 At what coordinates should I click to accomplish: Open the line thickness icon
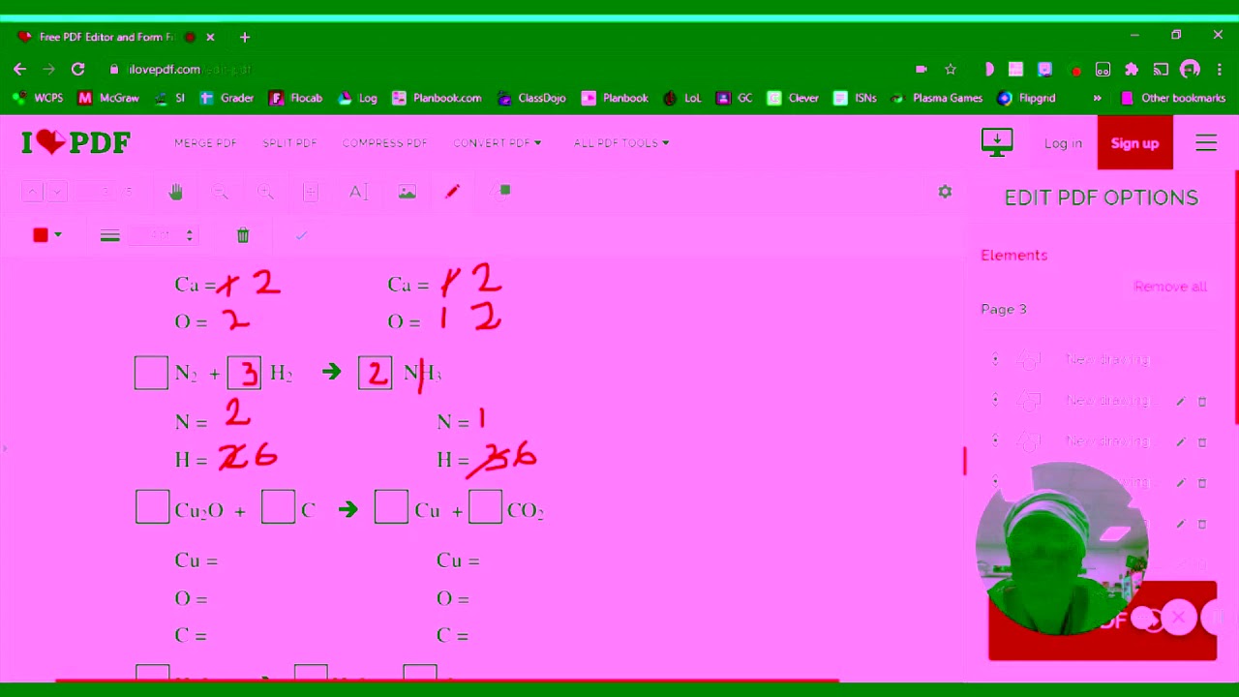(x=109, y=235)
